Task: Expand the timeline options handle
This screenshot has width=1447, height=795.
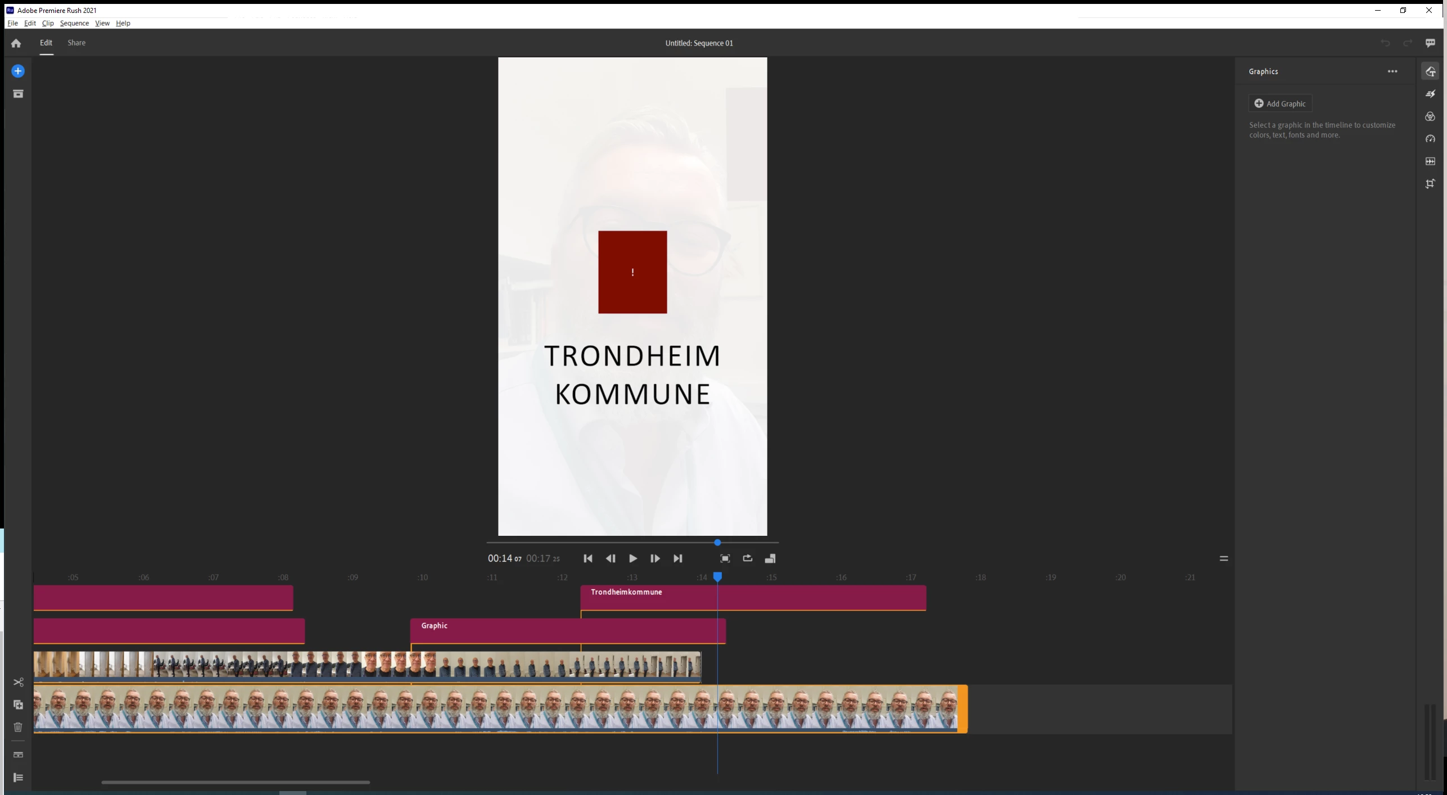Action: pyautogui.click(x=1223, y=558)
